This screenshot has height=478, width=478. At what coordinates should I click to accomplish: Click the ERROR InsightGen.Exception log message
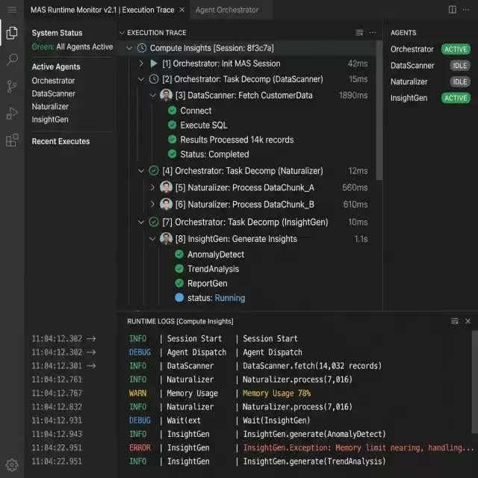(358, 447)
